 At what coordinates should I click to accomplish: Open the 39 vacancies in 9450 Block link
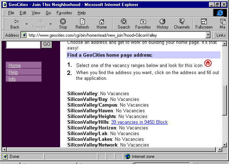139,122
